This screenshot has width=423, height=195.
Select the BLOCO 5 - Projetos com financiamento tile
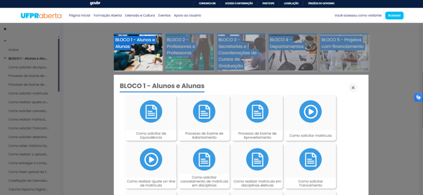(x=345, y=52)
